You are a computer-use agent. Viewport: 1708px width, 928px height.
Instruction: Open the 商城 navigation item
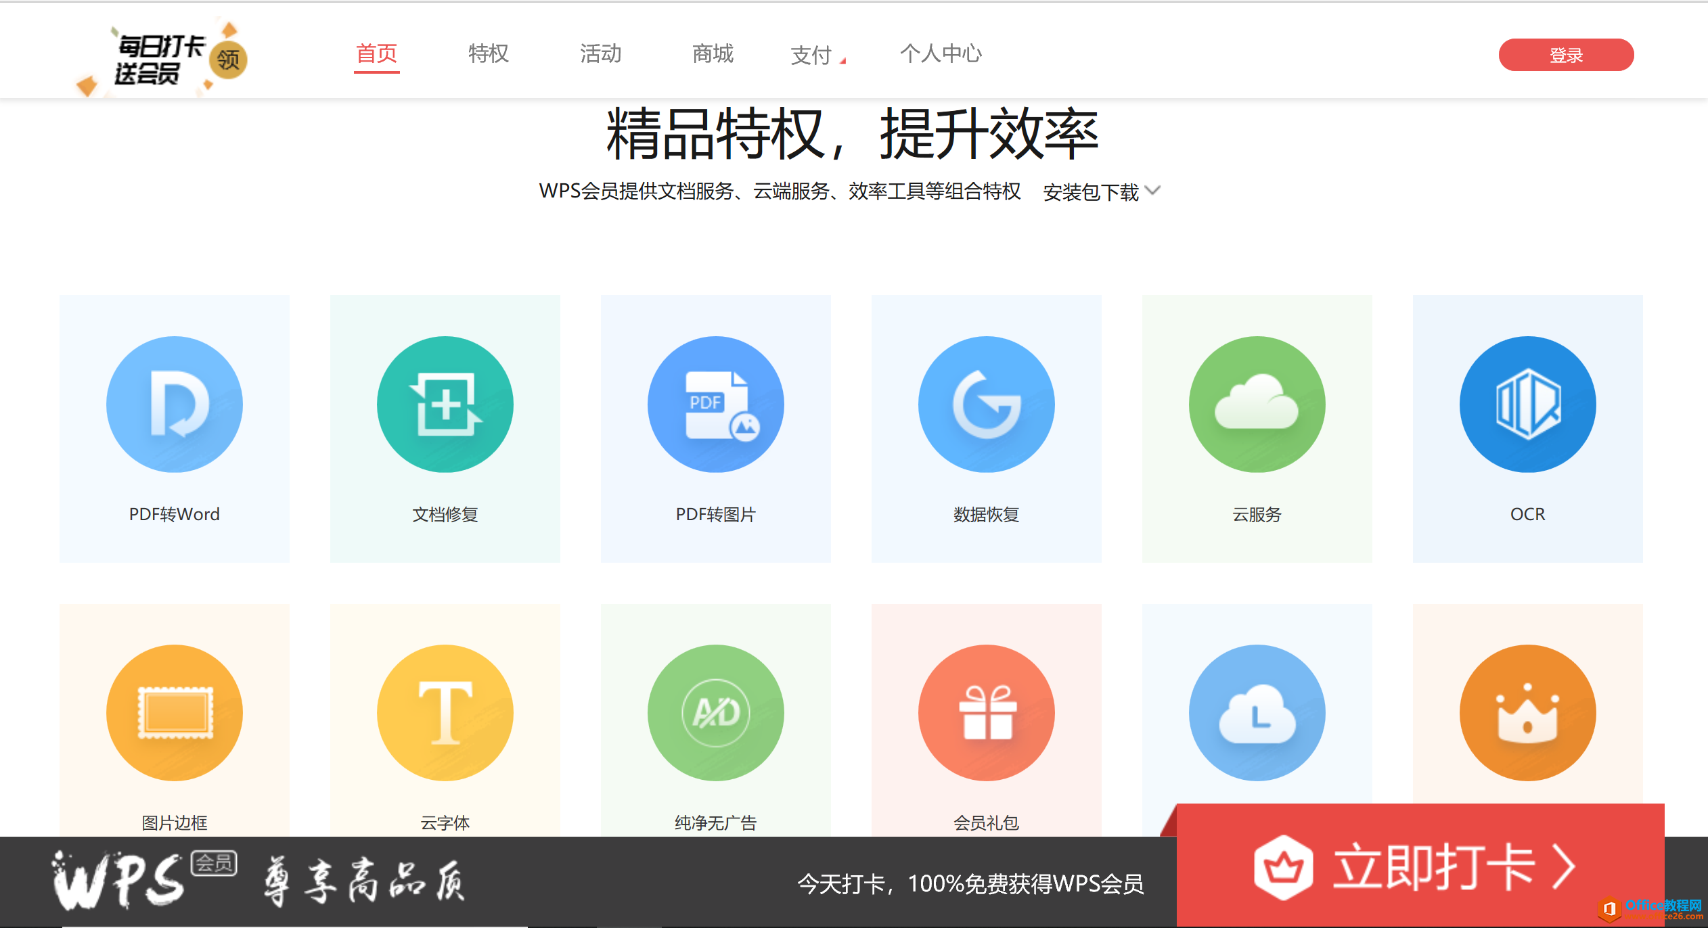pos(713,53)
